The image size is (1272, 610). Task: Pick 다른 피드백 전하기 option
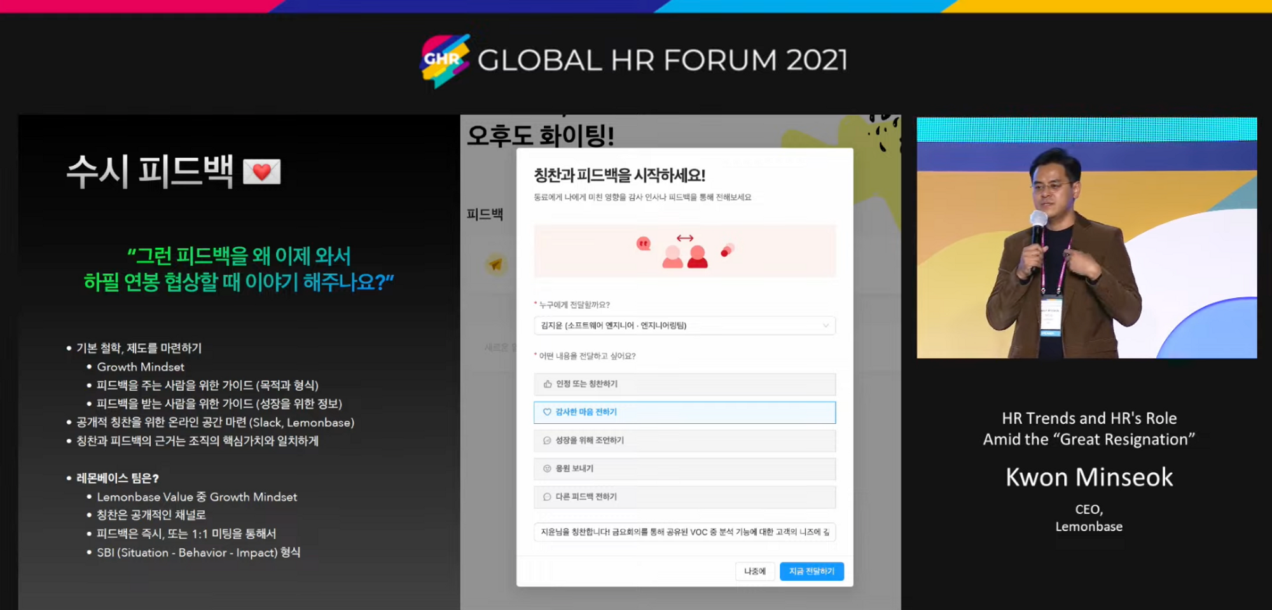click(684, 497)
